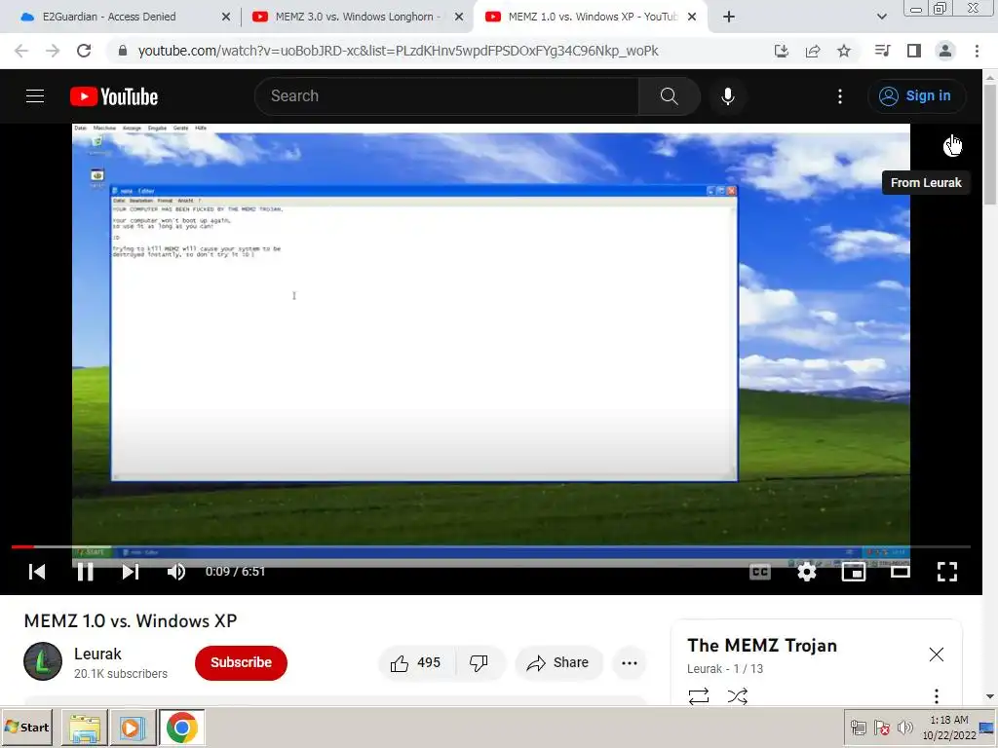This screenshot has width=998, height=748.
Task: Click the Sign in button
Action: click(x=916, y=96)
